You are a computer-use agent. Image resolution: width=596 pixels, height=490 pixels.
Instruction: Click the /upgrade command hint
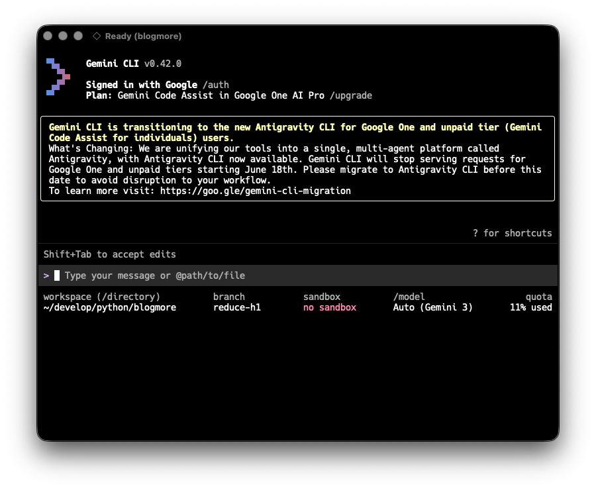pyautogui.click(x=351, y=95)
